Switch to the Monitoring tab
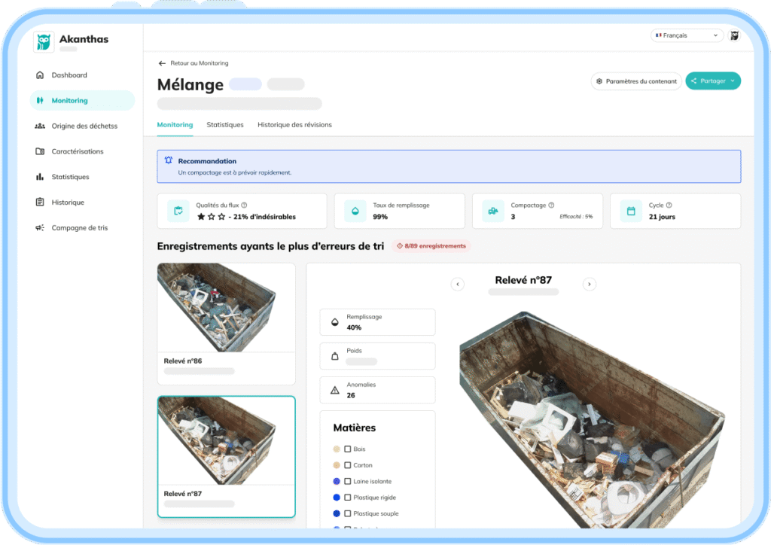The image size is (771, 545). (x=175, y=125)
